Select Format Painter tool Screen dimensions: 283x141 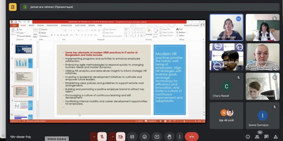(24, 36)
